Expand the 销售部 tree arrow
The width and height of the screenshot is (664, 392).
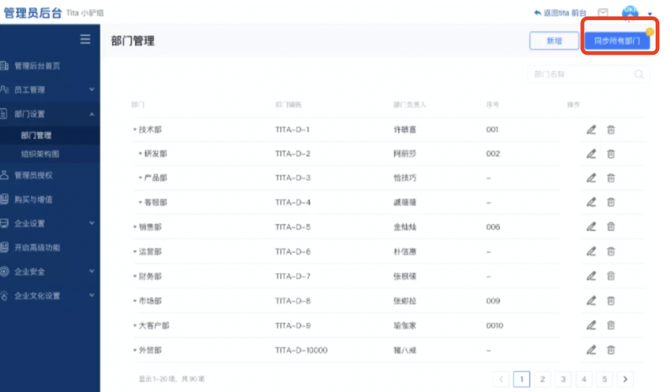(x=135, y=227)
